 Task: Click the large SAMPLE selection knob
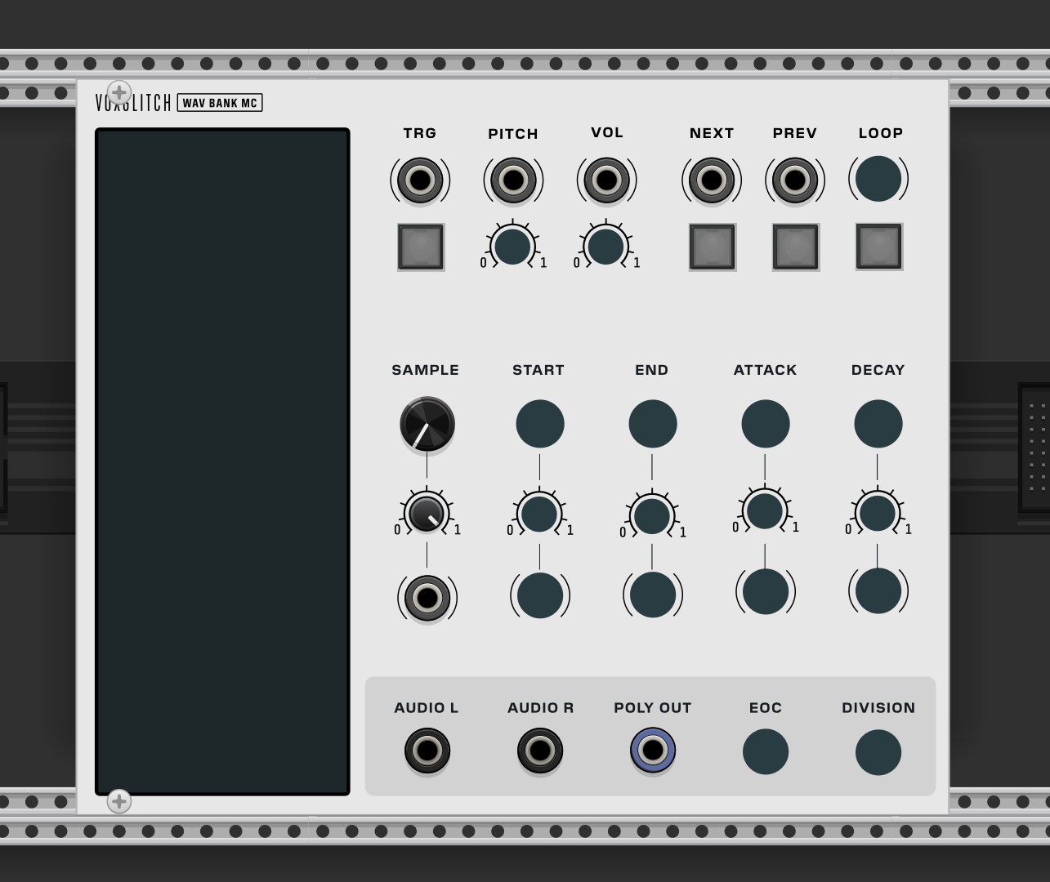pos(427,424)
